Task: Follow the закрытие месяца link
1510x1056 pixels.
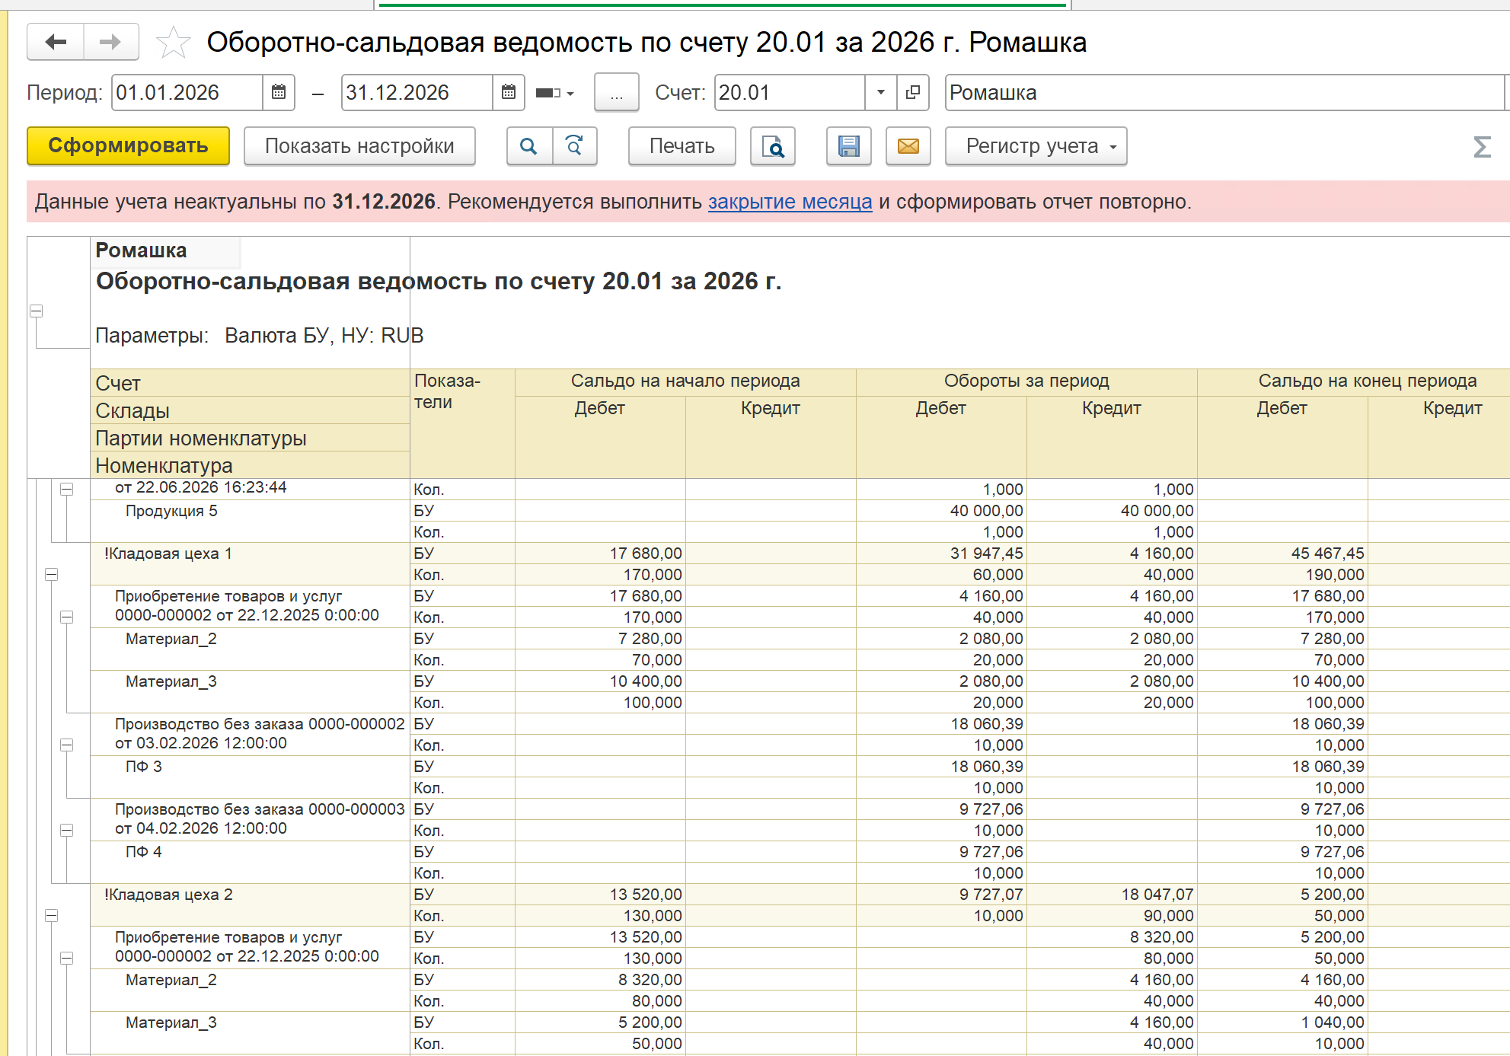Action: [x=790, y=202]
